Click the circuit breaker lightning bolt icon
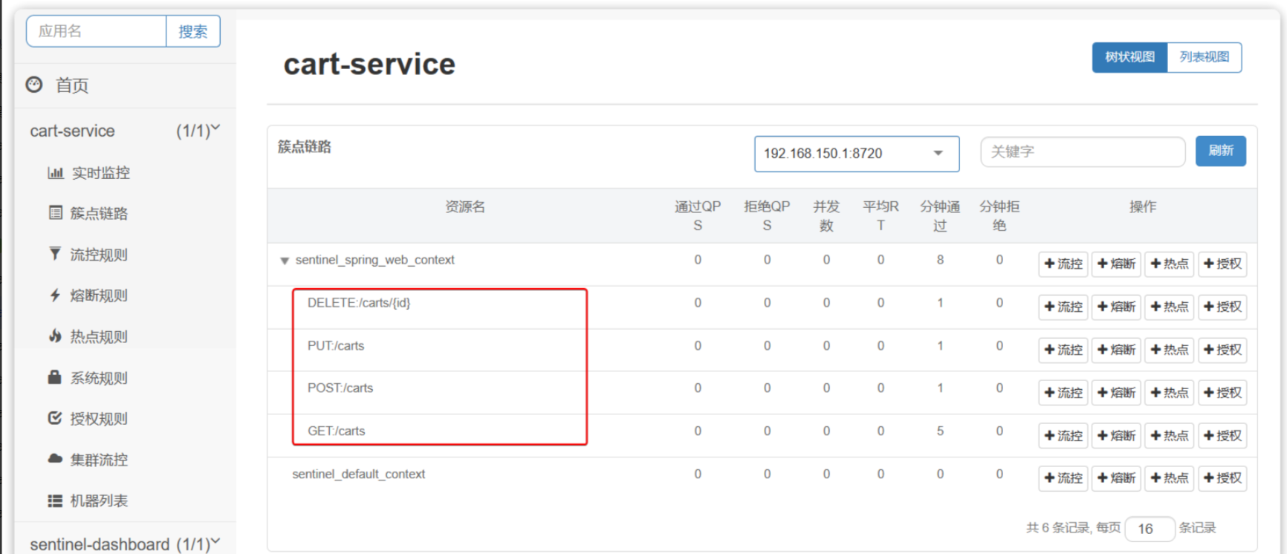Image resolution: width=1287 pixels, height=554 pixels. pyautogui.click(x=55, y=296)
